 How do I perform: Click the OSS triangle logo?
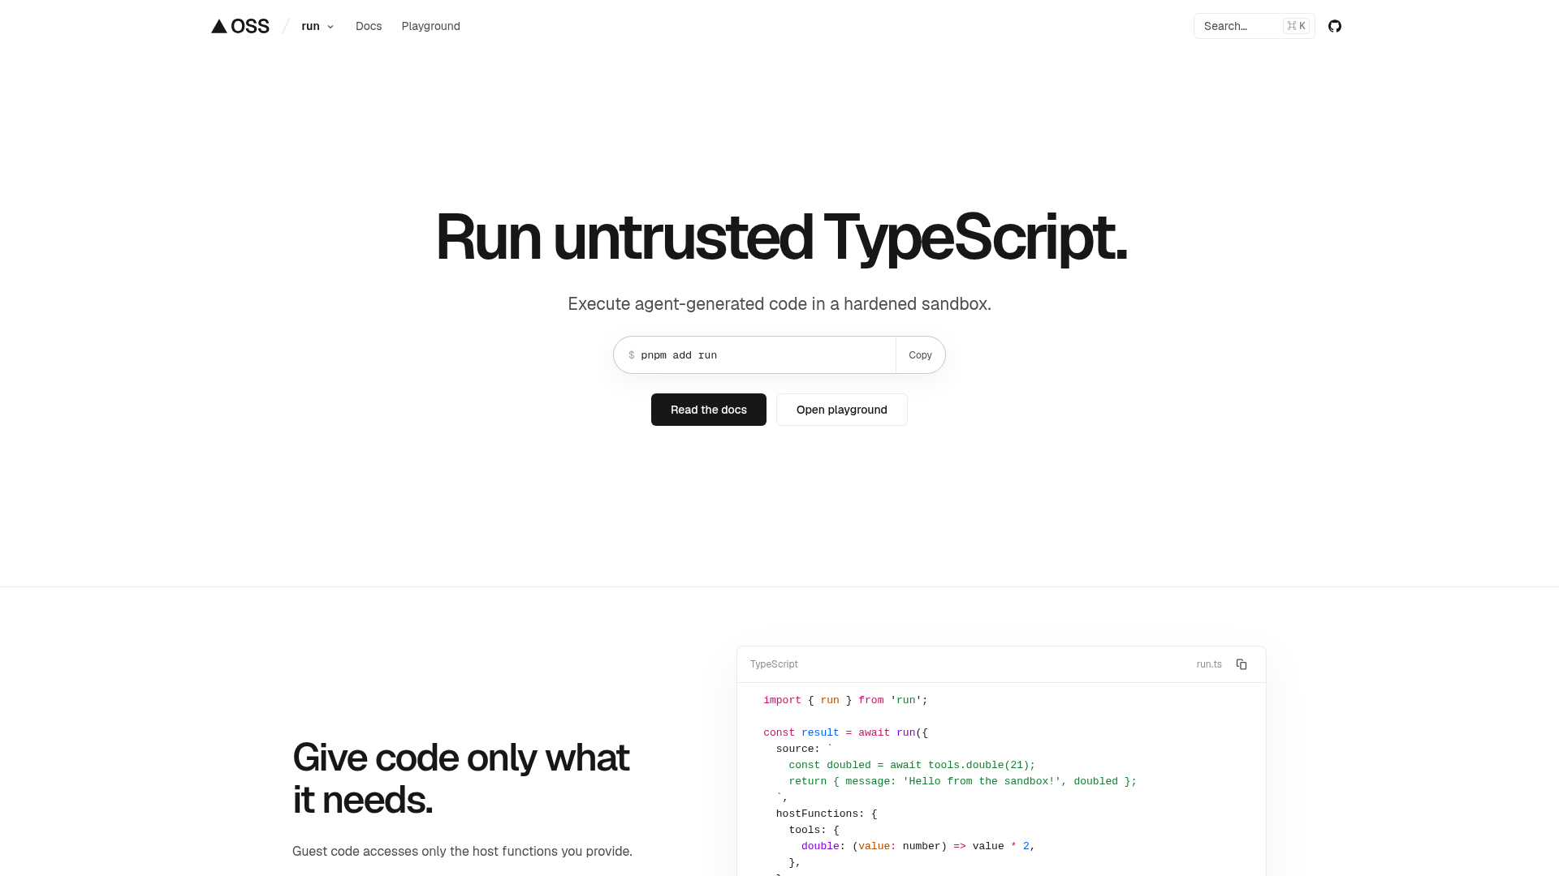point(240,26)
